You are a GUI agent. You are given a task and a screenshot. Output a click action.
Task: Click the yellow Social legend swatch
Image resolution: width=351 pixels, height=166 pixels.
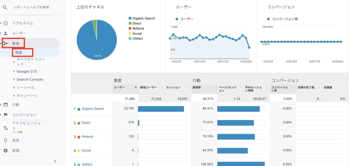(130, 34)
